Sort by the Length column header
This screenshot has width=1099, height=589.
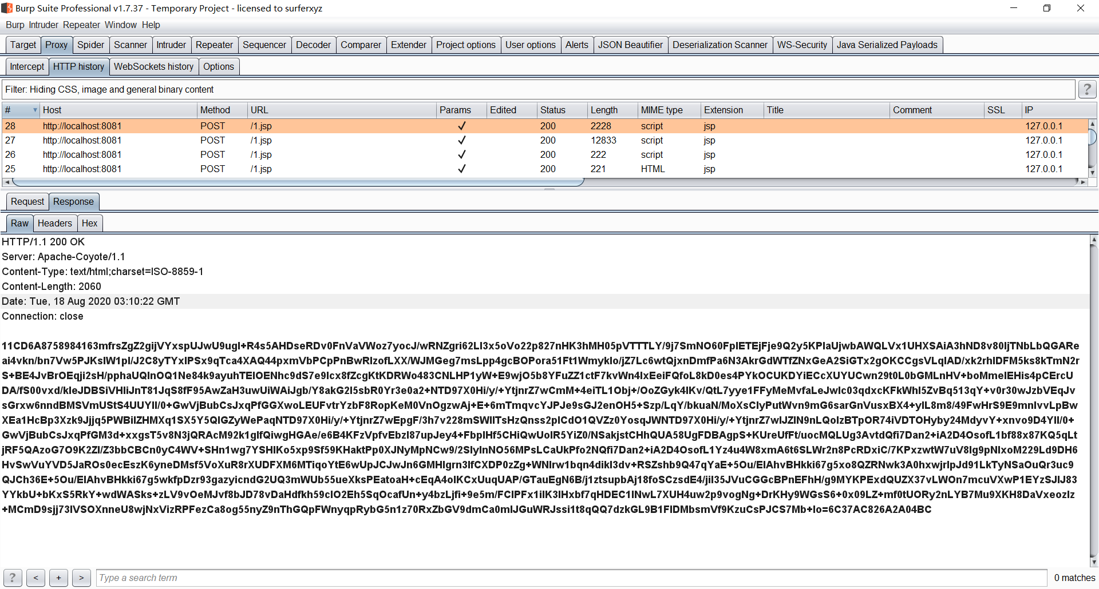pos(613,110)
